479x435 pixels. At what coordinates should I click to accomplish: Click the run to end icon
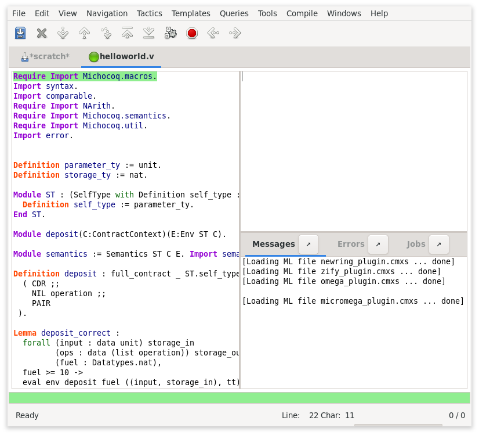148,33
